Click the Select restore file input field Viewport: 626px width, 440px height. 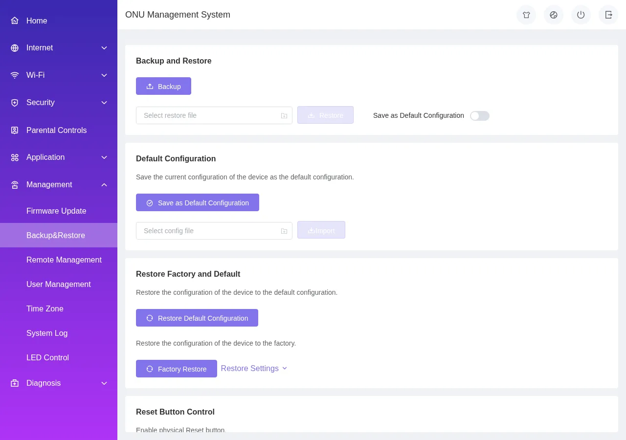click(214, 115)
